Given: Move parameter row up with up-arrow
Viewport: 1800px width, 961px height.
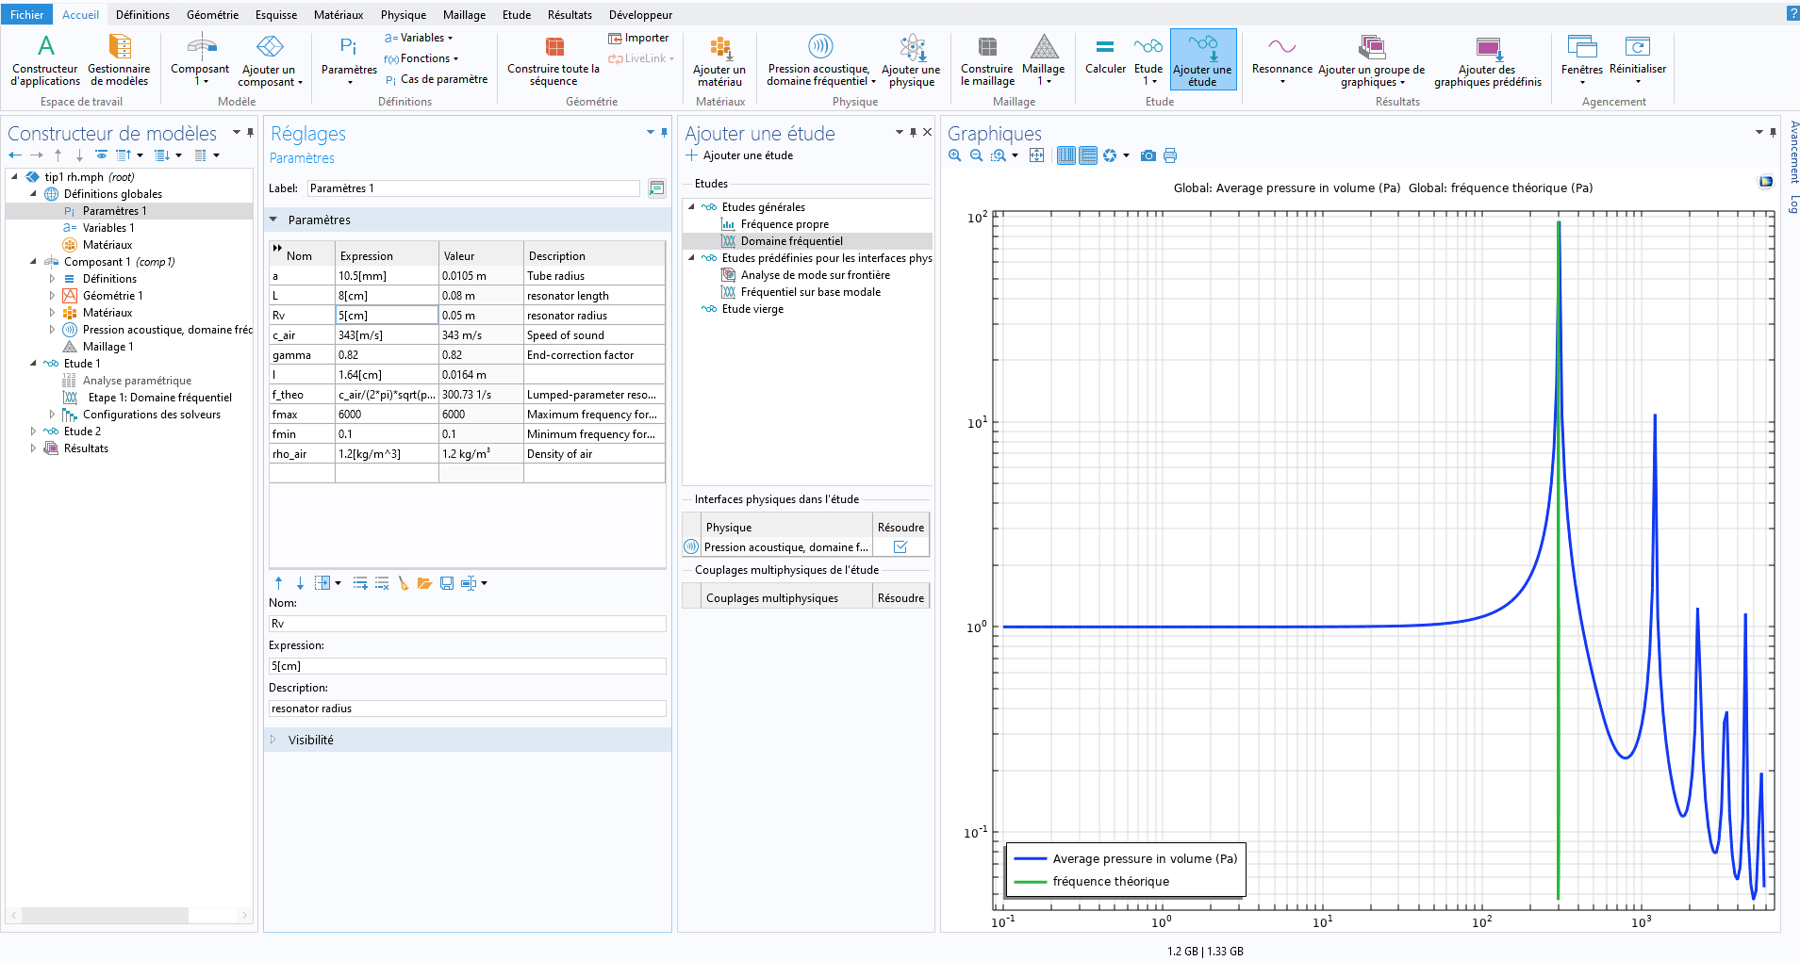Looking at the screenshot, I should [x=278, y=583].
